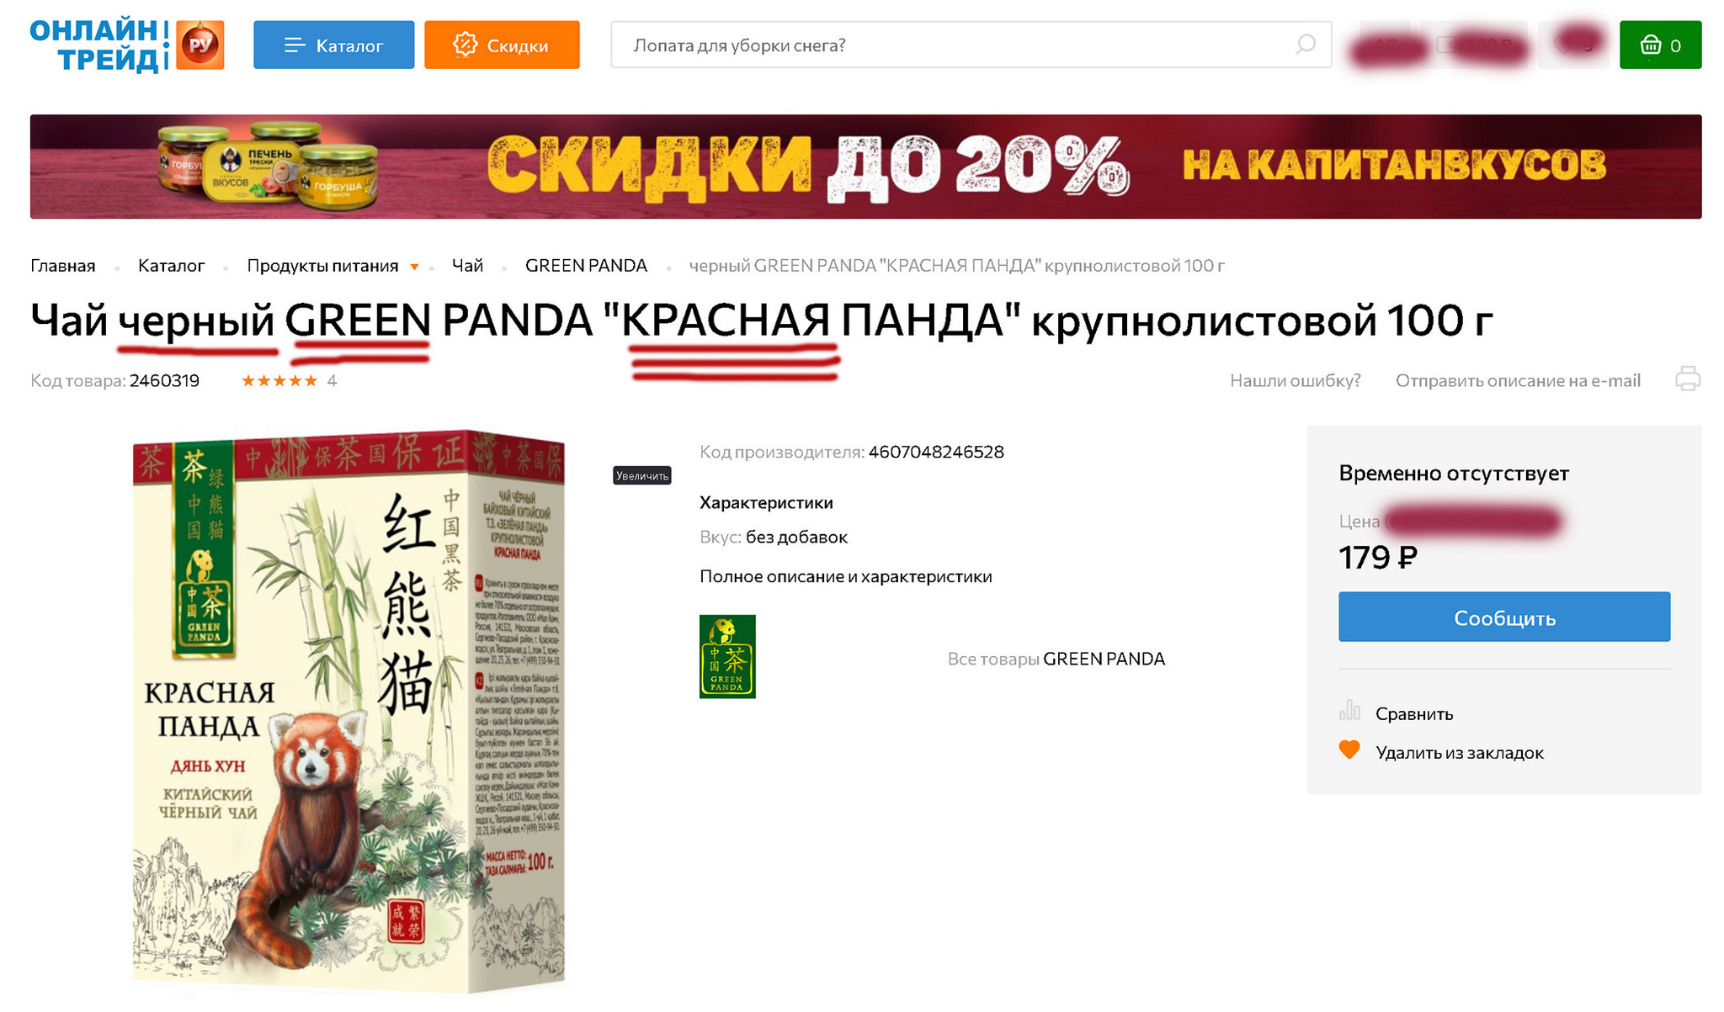Click the Сравнить bar chart icon
The image size is (1724, 1012).
pos(1349,712)
